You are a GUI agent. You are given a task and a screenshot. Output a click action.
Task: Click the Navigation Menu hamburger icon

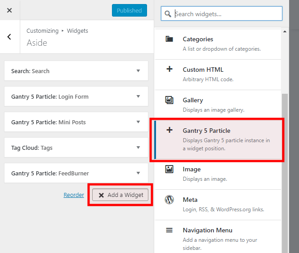169,231
